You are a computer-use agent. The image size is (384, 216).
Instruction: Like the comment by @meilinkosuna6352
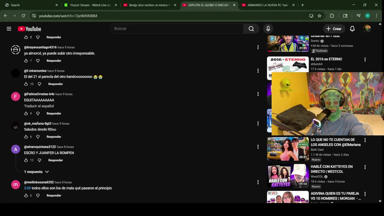(26, 196)
